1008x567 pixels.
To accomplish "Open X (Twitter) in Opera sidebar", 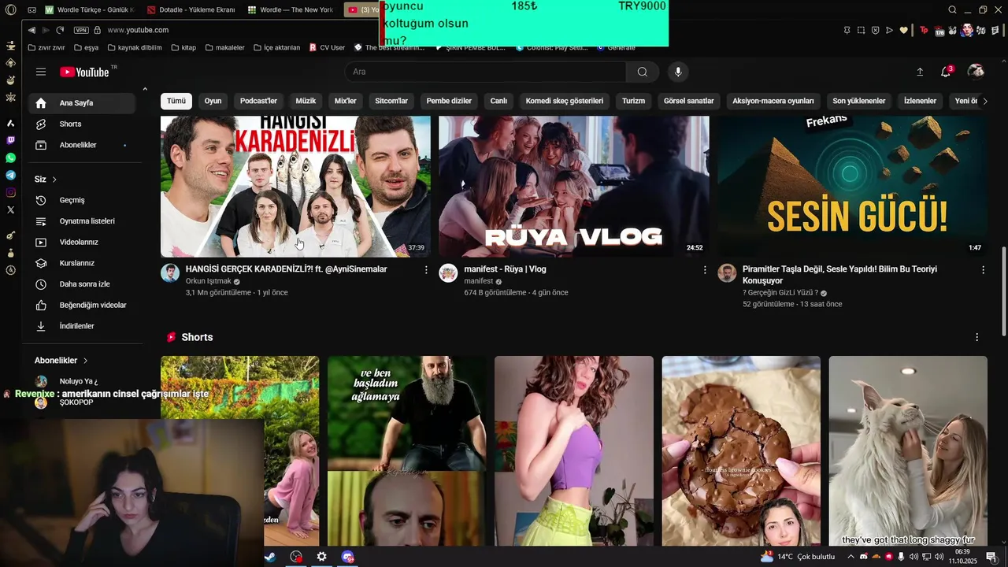I will click(x=10, y=209).
